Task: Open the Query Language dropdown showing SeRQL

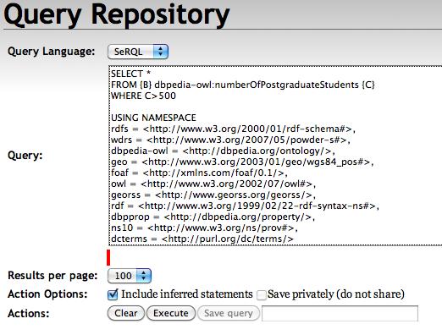Action: [x=138, y=52]
